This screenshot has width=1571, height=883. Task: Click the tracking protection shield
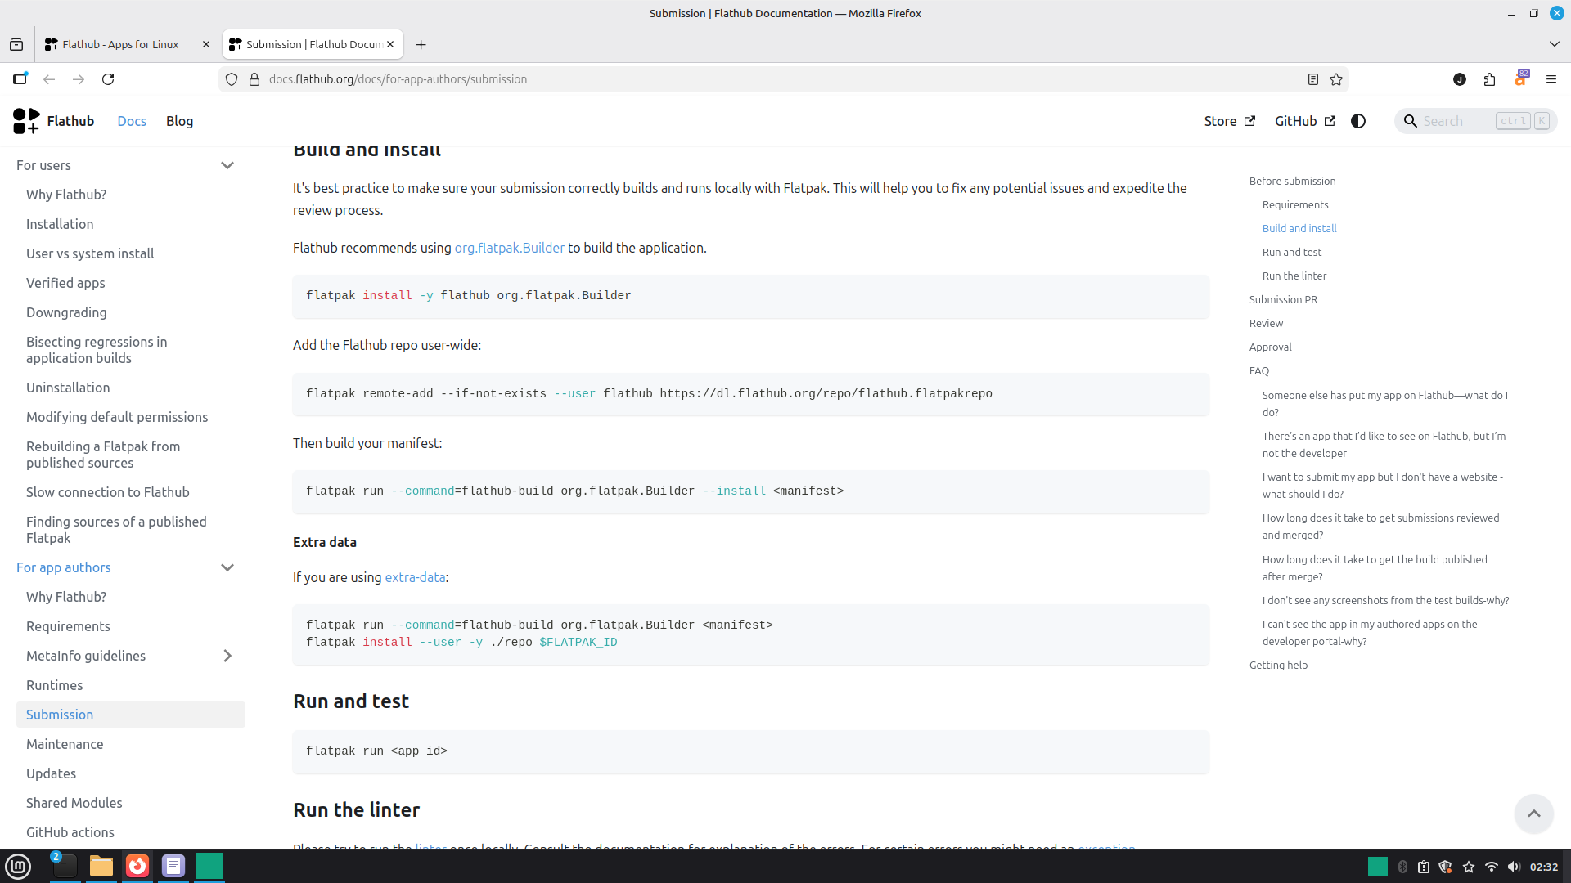pyautogui.click(x=232, y=79)
